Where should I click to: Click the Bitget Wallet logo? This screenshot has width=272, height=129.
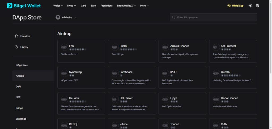[24, 6]
